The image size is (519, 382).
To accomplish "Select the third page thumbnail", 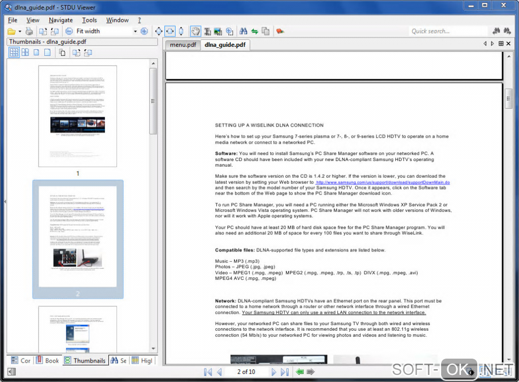I will pyautogui.click(x=77, y=329).
